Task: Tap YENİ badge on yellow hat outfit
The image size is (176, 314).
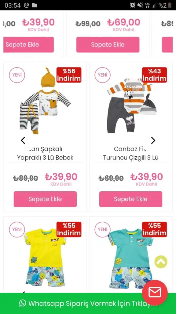Action: [x=17, y=75]
